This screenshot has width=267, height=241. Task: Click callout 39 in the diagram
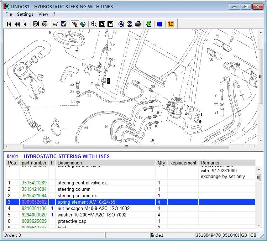point(217,36)
